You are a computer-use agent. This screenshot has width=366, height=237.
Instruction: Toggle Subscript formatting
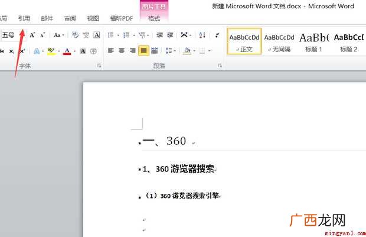12,51
